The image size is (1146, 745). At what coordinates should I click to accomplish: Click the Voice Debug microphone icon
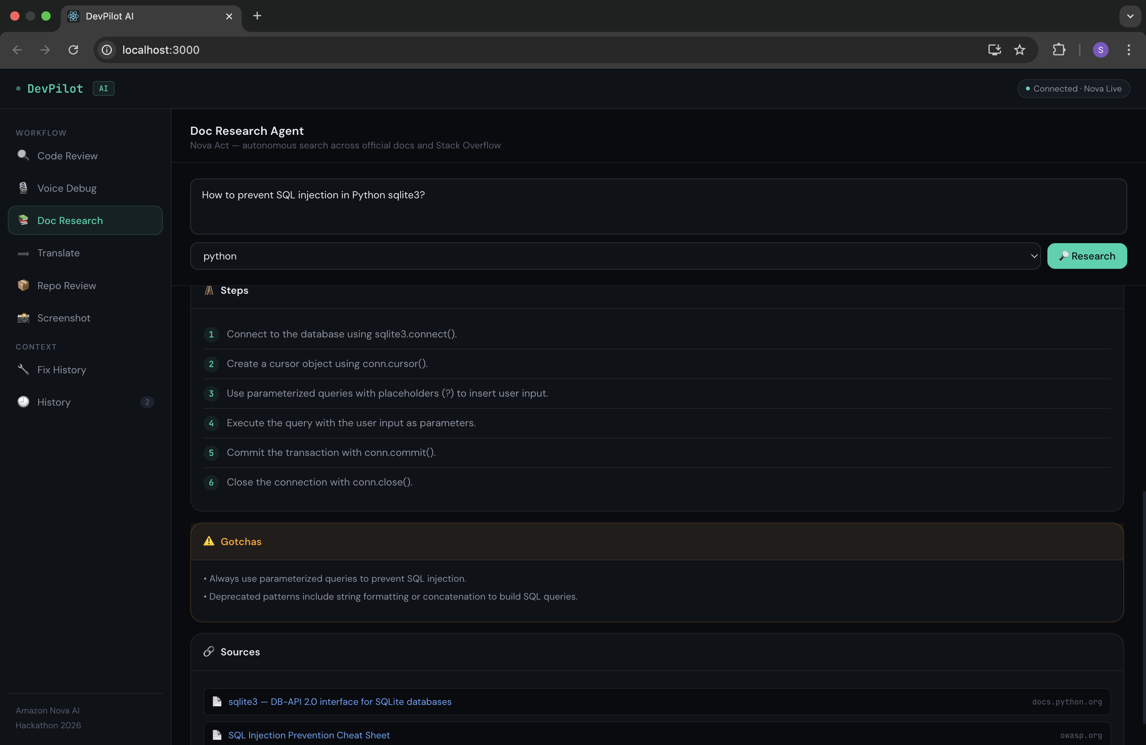23,188
